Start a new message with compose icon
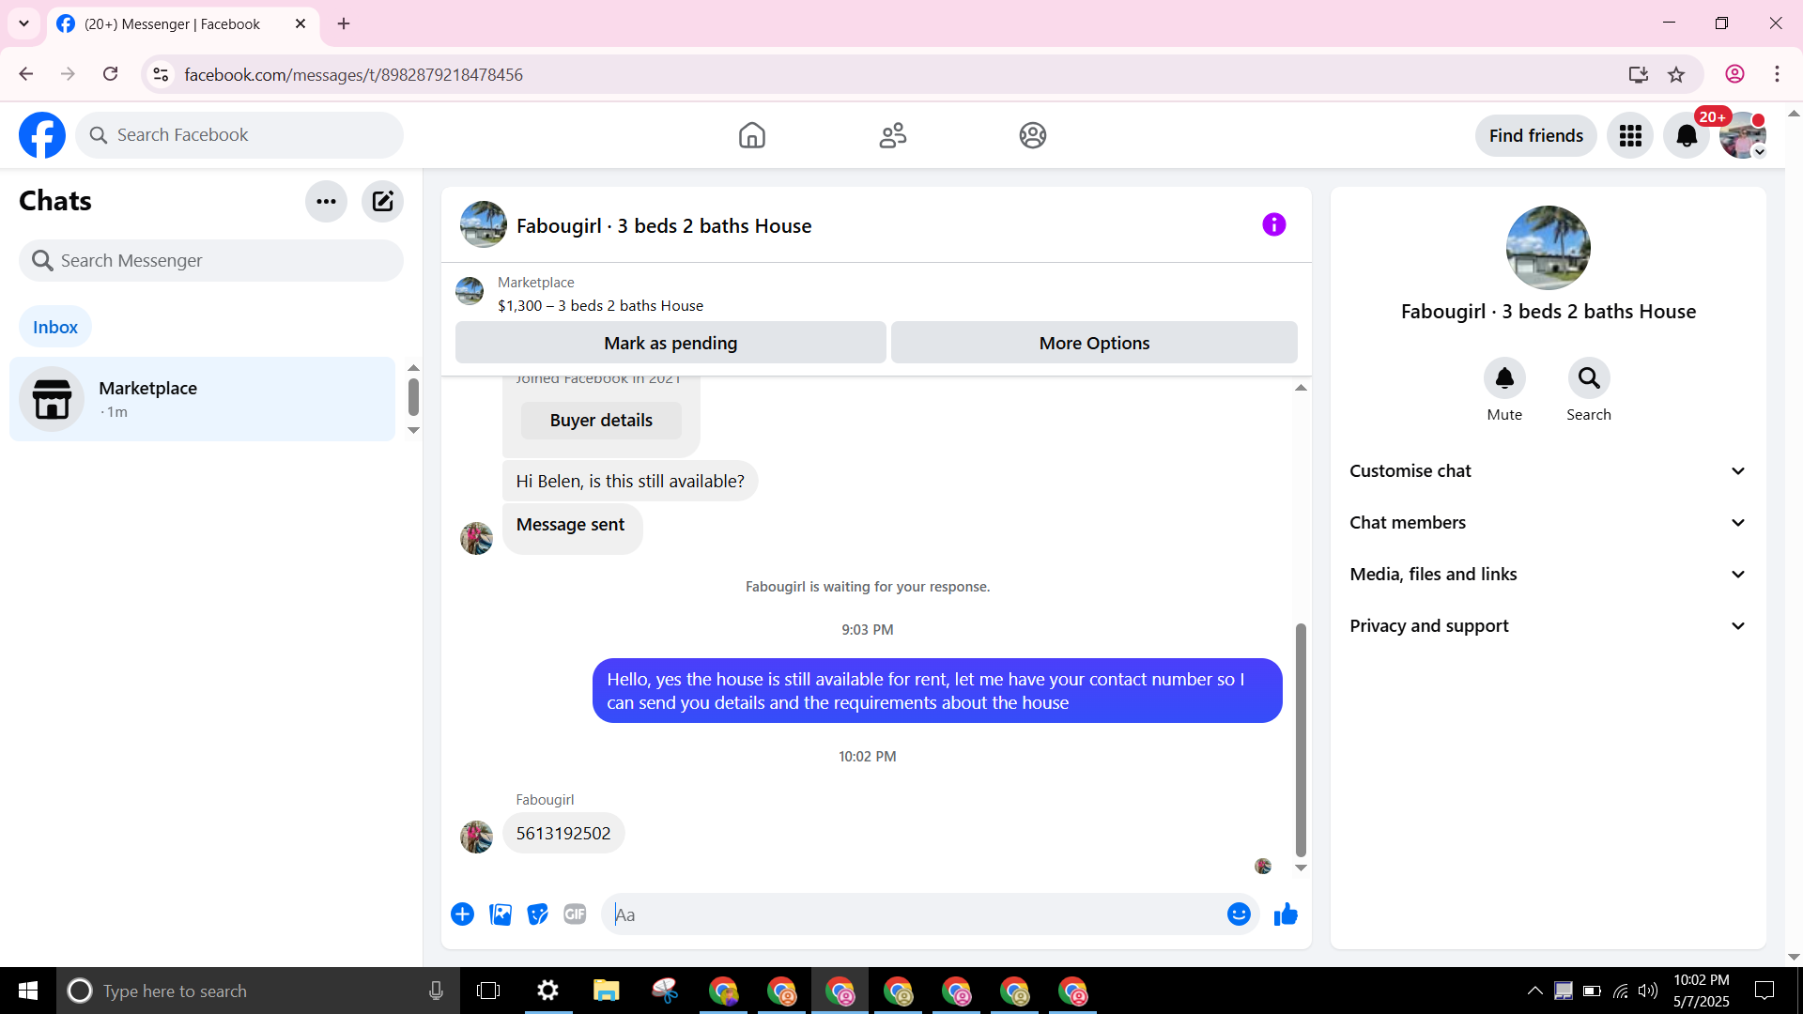The height and width of the screenshot is (1014, 1803). coord(382,201)
